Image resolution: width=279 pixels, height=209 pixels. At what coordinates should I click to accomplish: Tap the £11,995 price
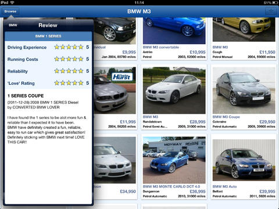(x=128, y=122)
